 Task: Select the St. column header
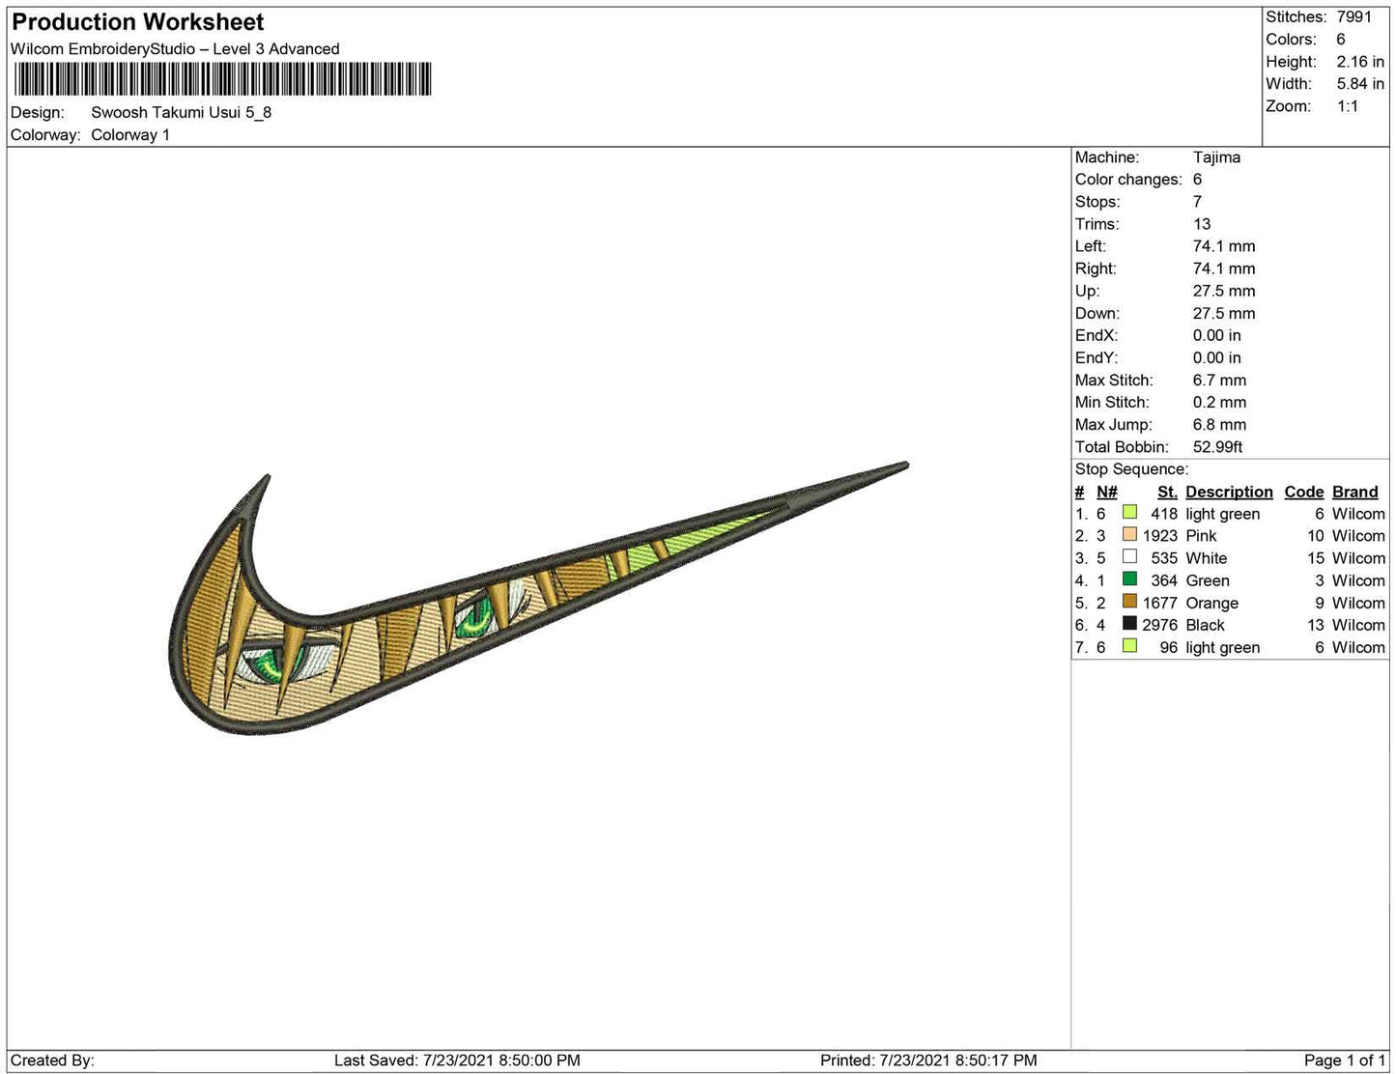tap(1168, 492)
